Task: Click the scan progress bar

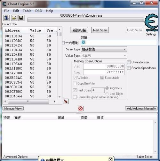Action: click(x=85, y=20)
